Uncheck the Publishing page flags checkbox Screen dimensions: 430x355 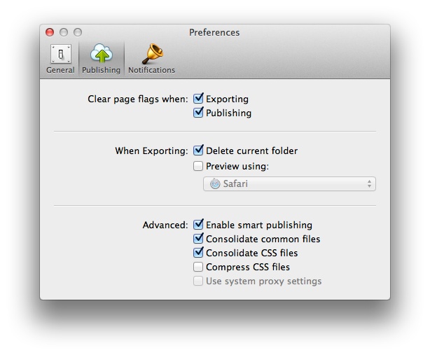[x=198, y=113]
